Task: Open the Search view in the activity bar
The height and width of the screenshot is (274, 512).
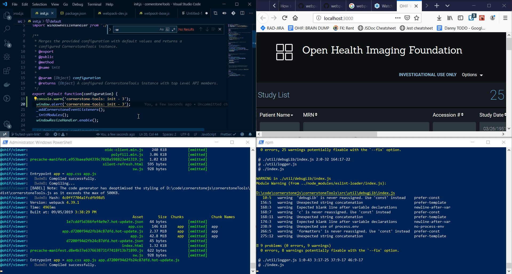Action: [7, 29]
